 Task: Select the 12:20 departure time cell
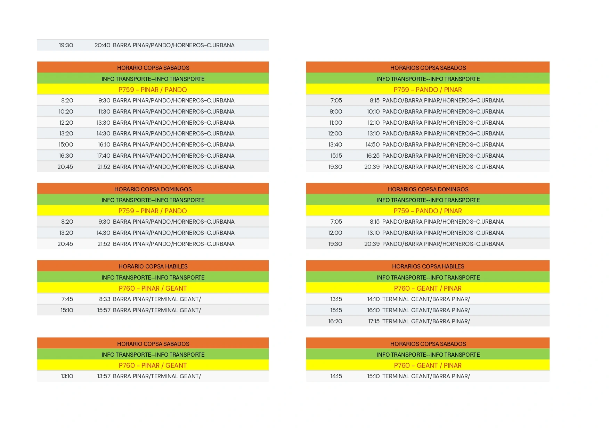coord(66,123)
